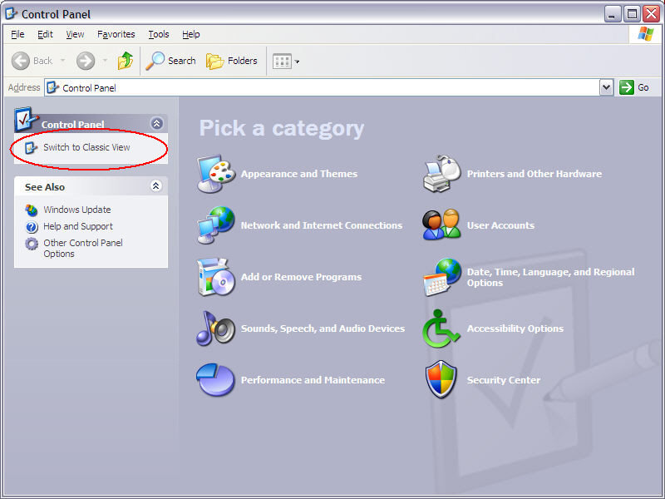
Task: Open the Sounds, Speech, and Audio Devices link
Action: [323, 329]
